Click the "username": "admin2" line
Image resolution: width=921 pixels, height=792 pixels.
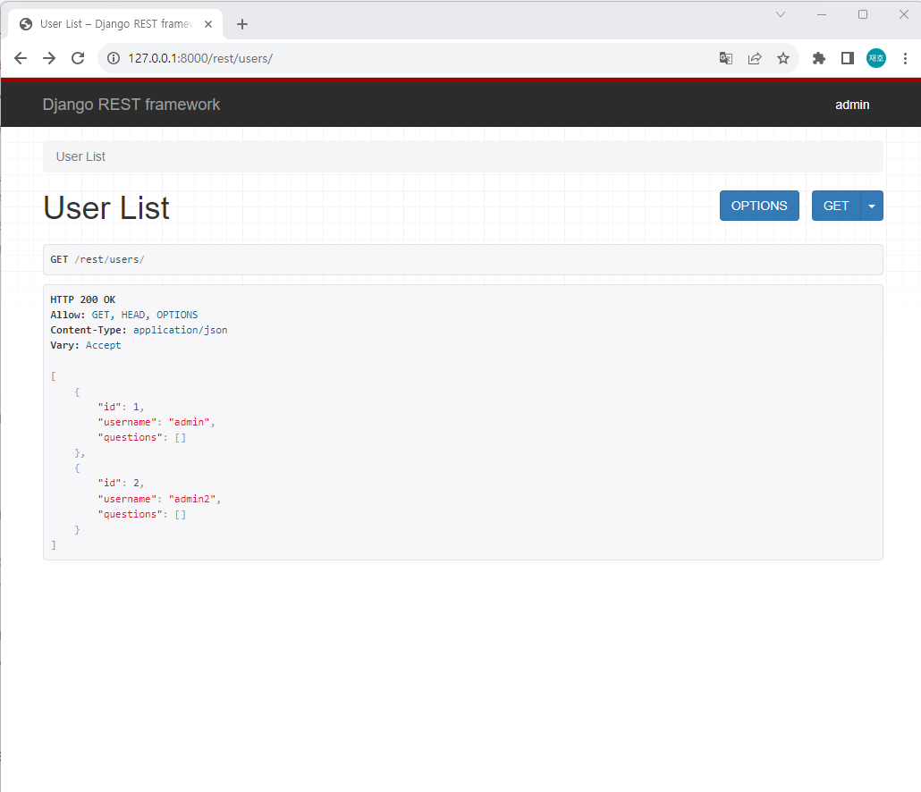click(x=159, y=499)
